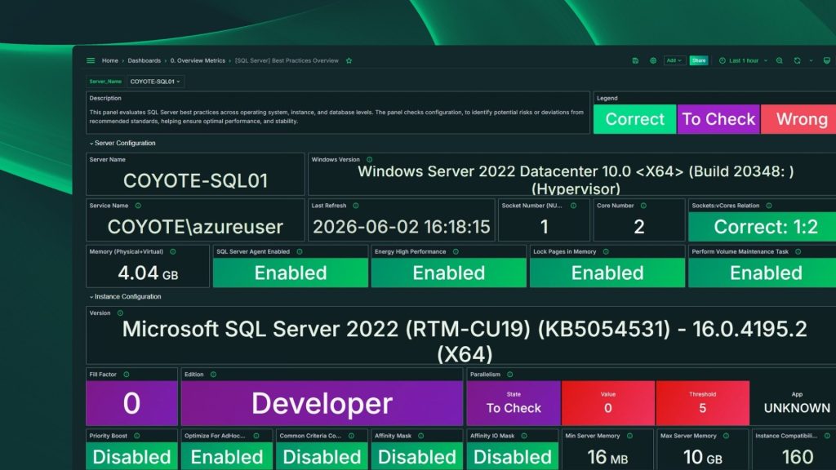Toggle kiosk view monitor icon
The image size is (836, 470).
pos(827,60)
